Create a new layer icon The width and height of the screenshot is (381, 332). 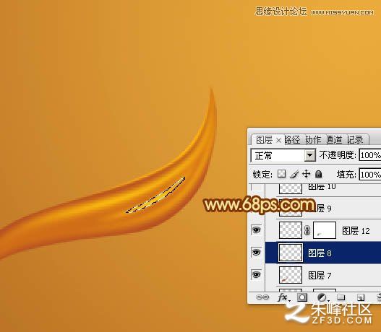coord(360,297)
